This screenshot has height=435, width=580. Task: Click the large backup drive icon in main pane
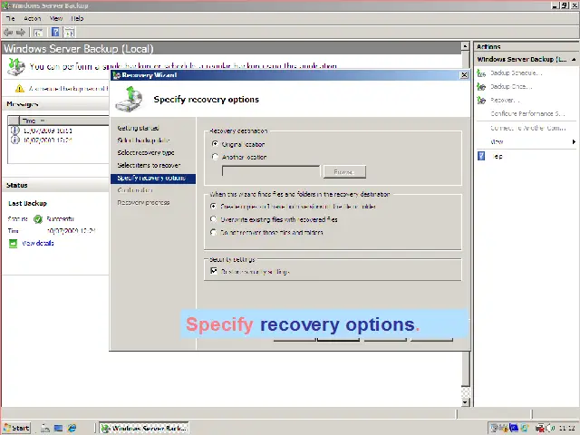coord(16,67)
